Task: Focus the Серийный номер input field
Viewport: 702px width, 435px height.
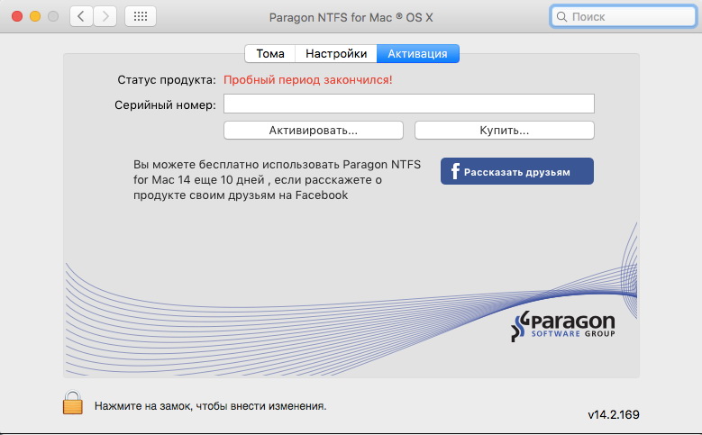Action: tap(408, 104)
